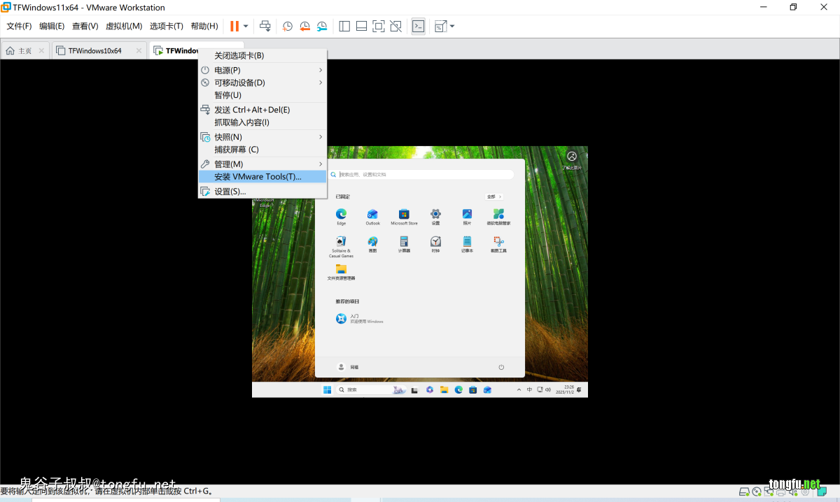Click the console view toolbar icon
Viewport: 840px width, 502px height.
click(x=418, y=27)
